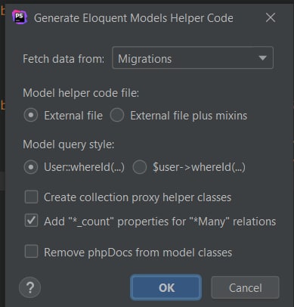294x307 pixels.
Task: Select the External file radio button
Action: (x=31, y=115)
